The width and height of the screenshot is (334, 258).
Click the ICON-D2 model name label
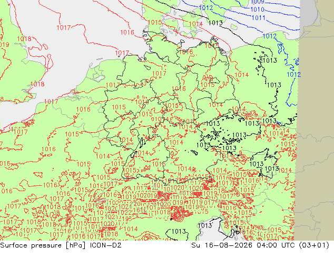pos(106,245)
